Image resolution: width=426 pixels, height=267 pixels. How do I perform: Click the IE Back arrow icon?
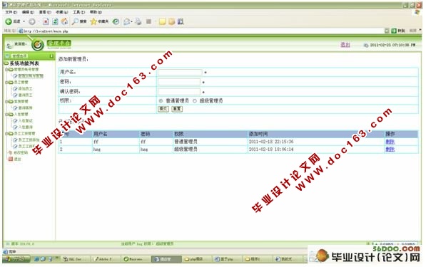coord(9,21)
